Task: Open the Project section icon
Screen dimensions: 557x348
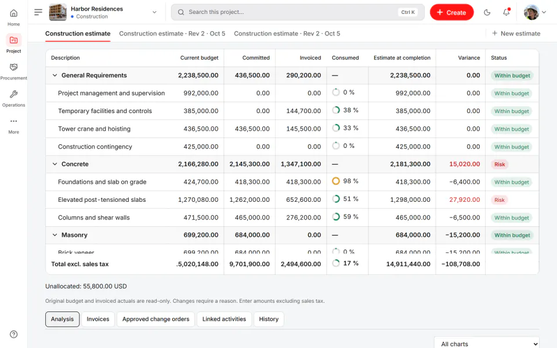Action: pos(13,40)
